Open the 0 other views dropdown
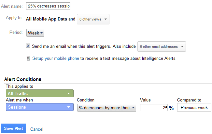 point(93,19)
